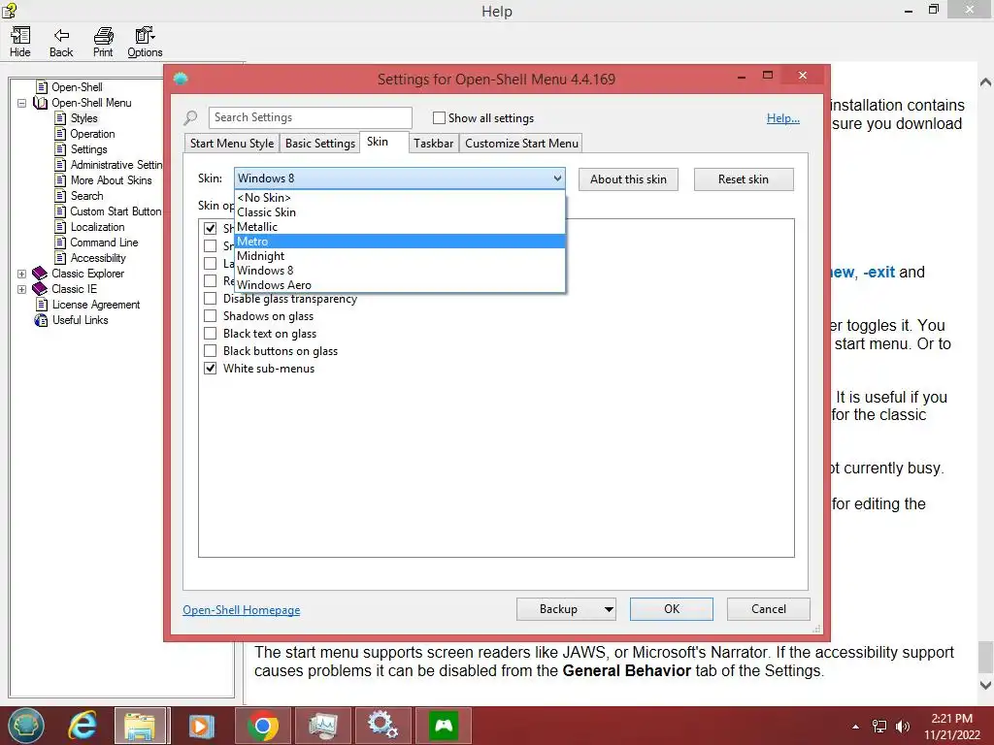Click the Help scrollbar down arrow

tap(985, 685)
